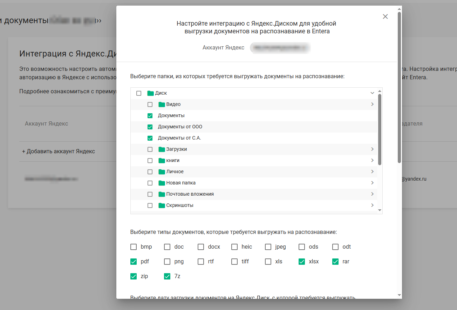Viewport: 457px width, 310px height.
Task: Expand the Личное folder
Action: point(372,172)
